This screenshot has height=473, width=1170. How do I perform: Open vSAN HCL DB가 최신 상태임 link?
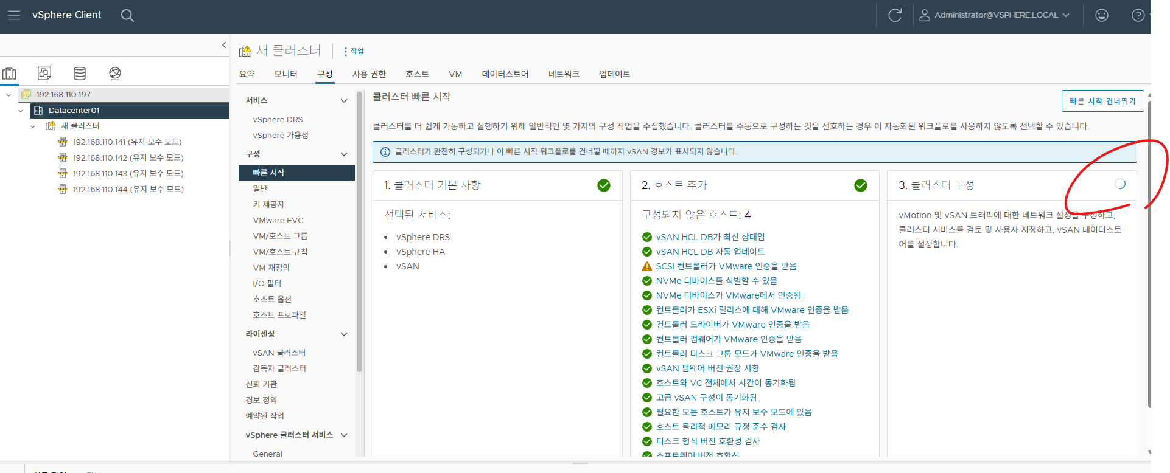(710, 237)
